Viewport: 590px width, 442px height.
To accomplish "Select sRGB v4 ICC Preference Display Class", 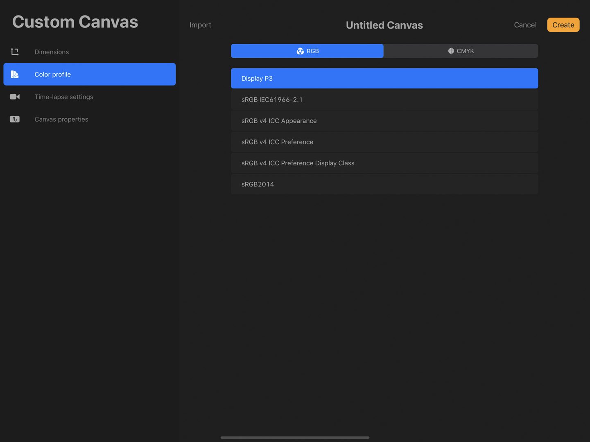I will 384,163.
